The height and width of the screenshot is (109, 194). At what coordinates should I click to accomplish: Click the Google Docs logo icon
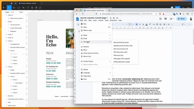click(x=78, y=19)
